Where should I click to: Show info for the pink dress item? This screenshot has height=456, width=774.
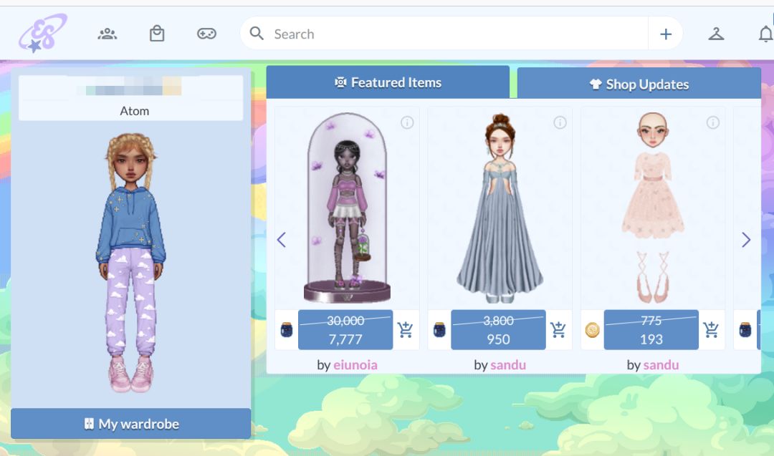tap(713, 122)
